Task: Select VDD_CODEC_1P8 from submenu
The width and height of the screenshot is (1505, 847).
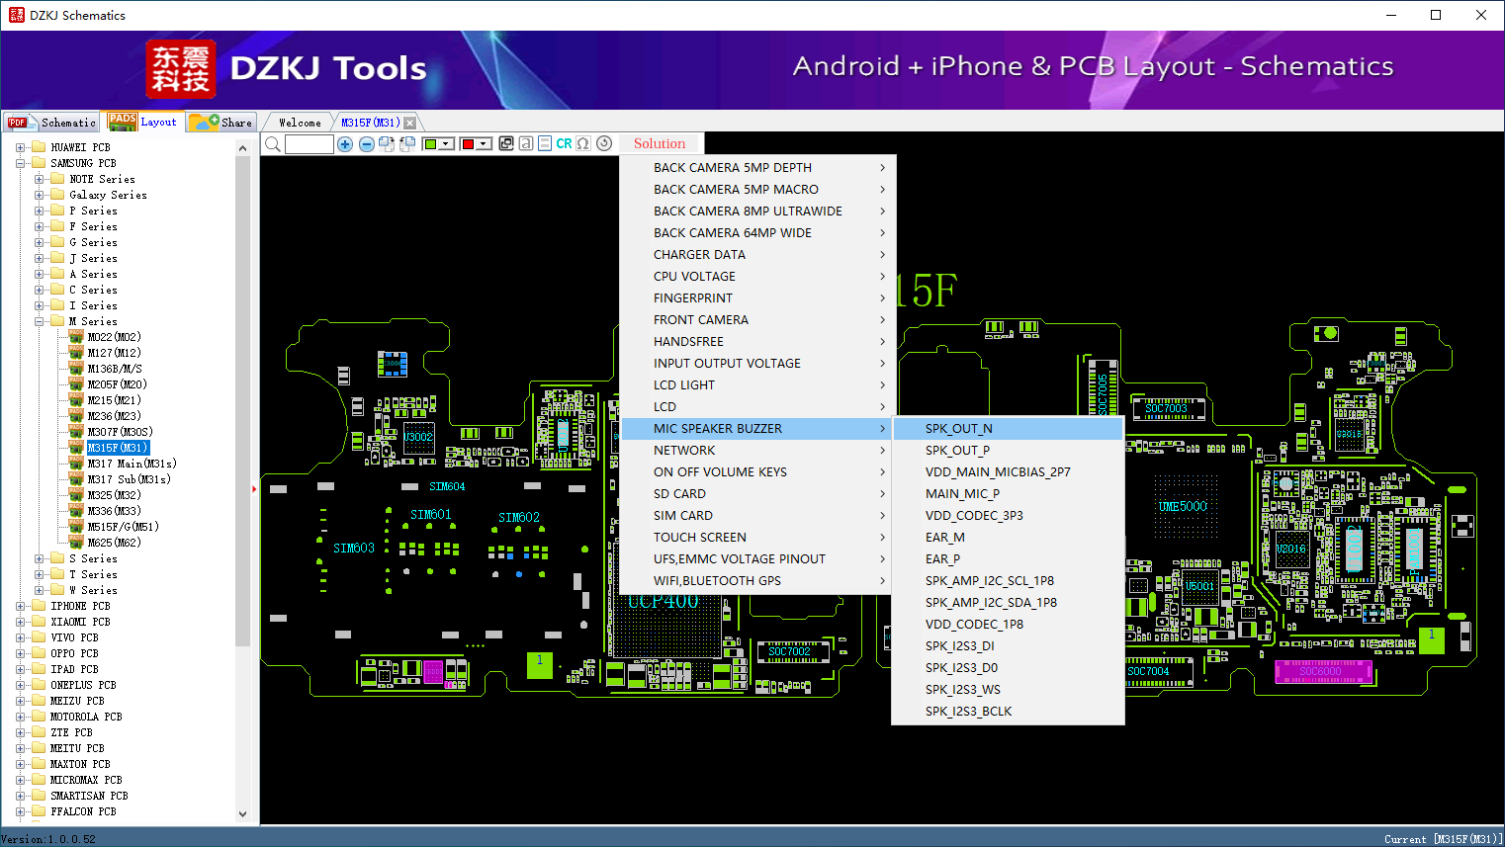Action: coord(1008,624)
